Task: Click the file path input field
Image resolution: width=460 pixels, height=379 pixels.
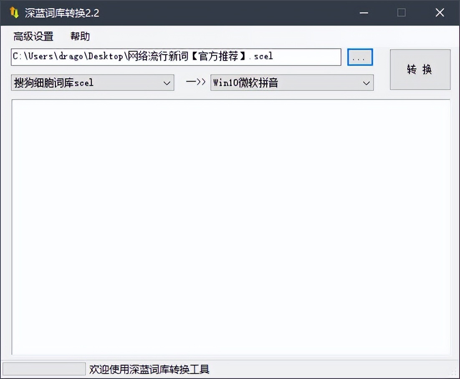Action: pos(176,57)
